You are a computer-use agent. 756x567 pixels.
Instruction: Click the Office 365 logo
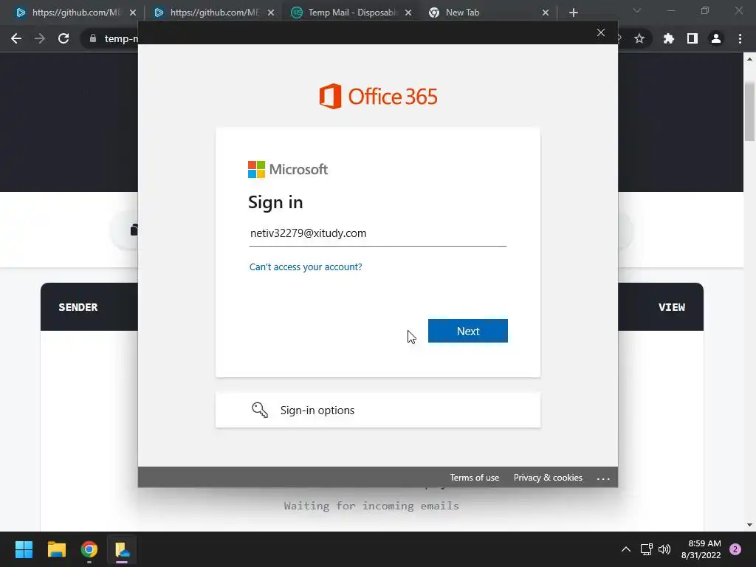[x=378, y=97]
